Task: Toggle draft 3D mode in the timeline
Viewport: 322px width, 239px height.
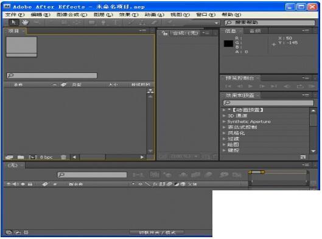Action: click(x=167, y=175)
